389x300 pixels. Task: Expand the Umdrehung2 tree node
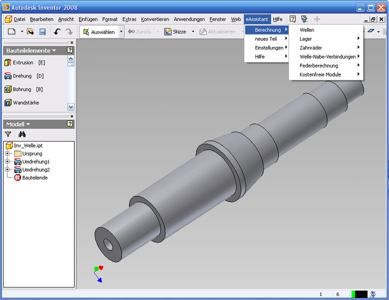pyautogui.click(x=7, y=169)
